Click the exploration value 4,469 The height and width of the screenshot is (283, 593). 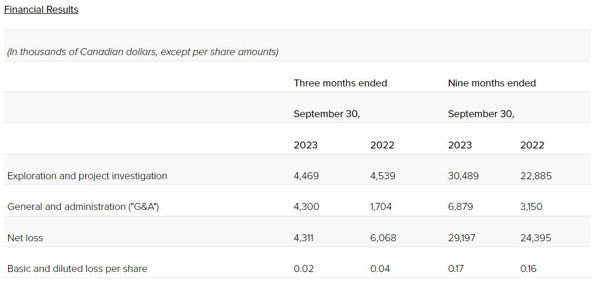(x=307, y=176)
